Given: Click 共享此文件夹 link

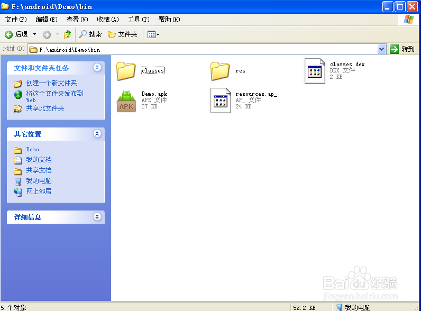Looking at the screenshot, I should tap(45, 108).
